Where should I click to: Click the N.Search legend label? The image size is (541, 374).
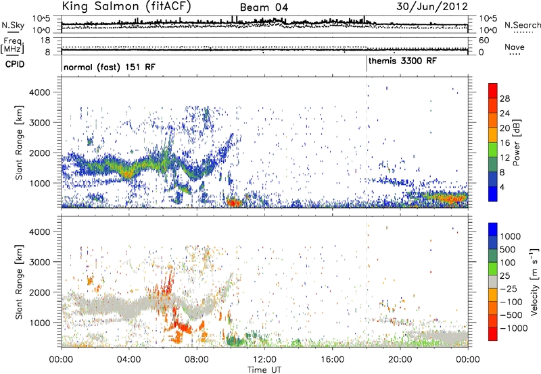tap(522, 25)
